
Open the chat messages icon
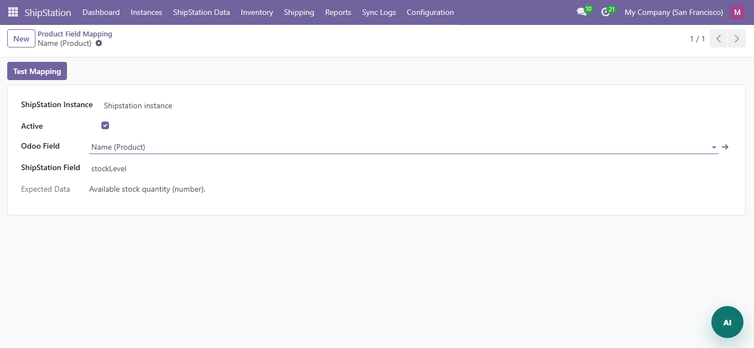coord(581,12)
